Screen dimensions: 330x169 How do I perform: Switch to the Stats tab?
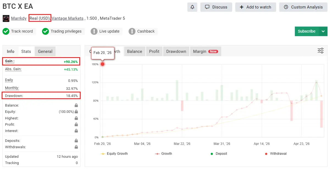point(26,51)
